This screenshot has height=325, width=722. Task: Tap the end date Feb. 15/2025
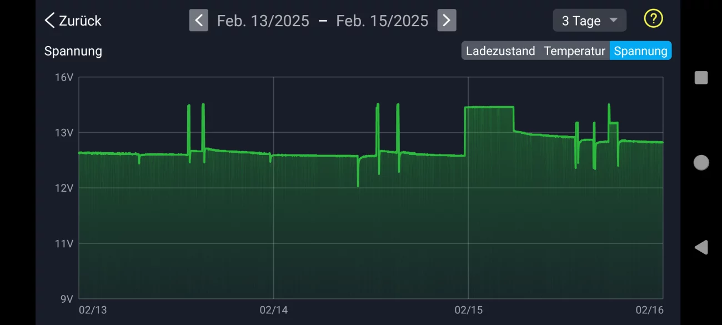382,21
